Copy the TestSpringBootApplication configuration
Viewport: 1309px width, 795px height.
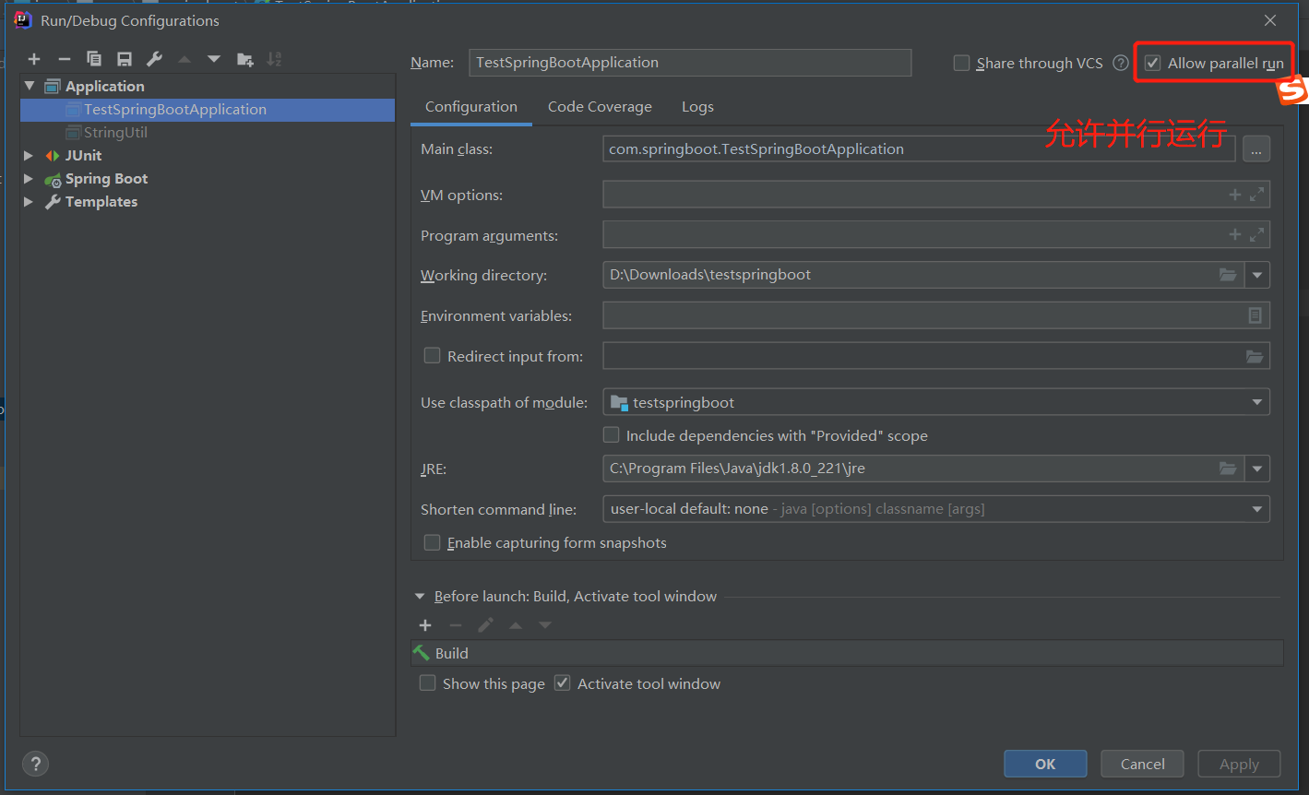pyautogui.click(x=93, y=58)
